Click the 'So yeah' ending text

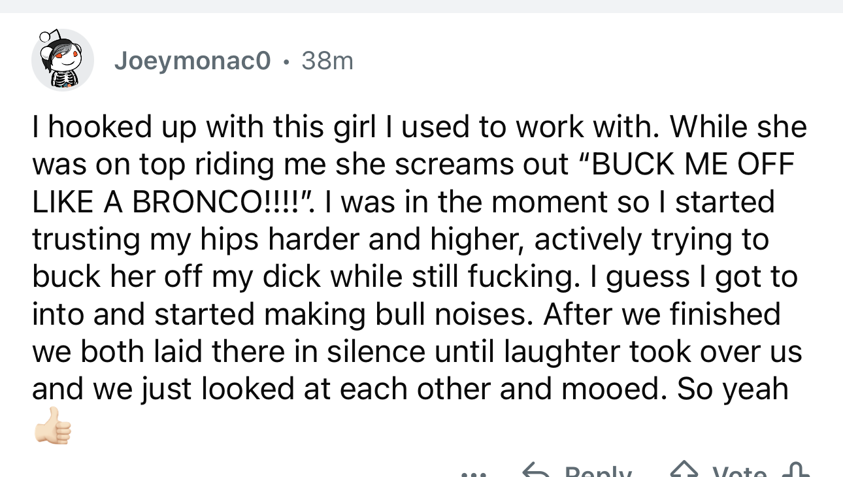tap(732, 389)
